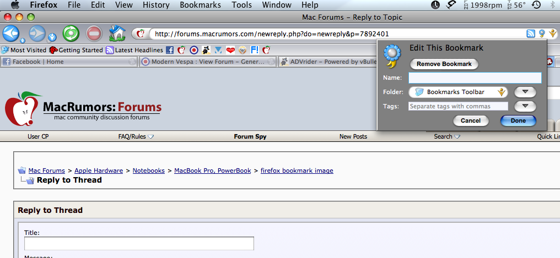Open the red heart bookmark icon
This screenshot has width=560, height=258.
[x=230, y=50]
